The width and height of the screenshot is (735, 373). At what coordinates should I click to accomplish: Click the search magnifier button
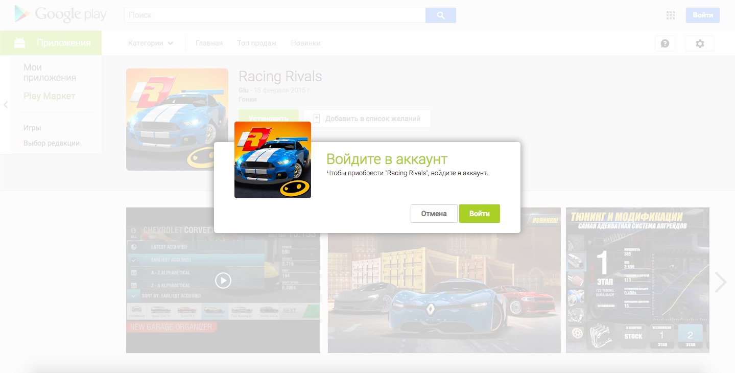(441, 15)
